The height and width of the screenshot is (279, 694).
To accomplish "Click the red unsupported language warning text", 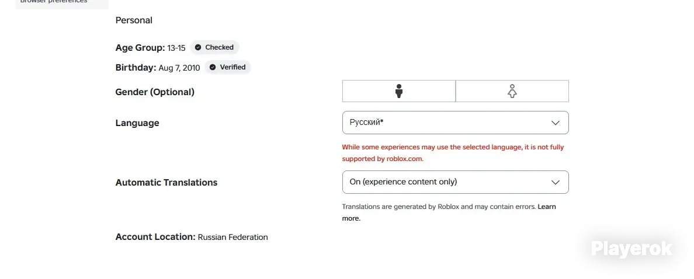I will [453, 153].
